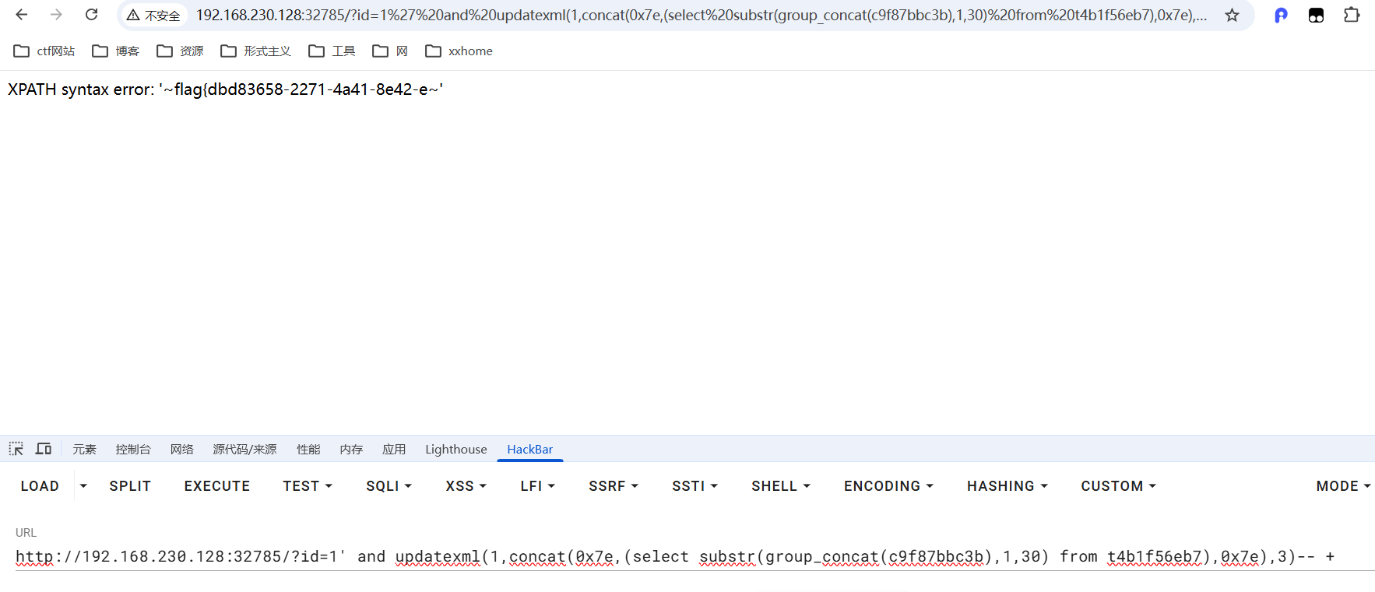Open the dark mask extension icon

[1316, 15]
